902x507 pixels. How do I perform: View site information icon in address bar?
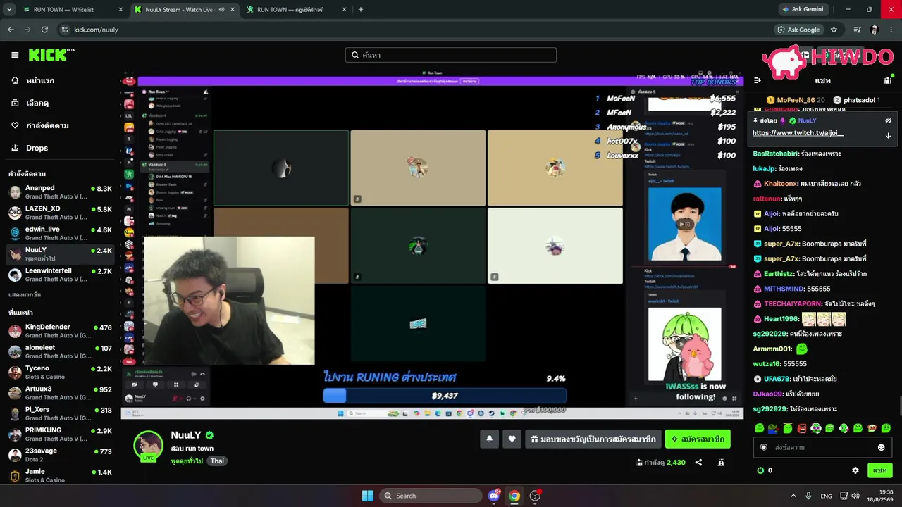click(x=65, y=30)
